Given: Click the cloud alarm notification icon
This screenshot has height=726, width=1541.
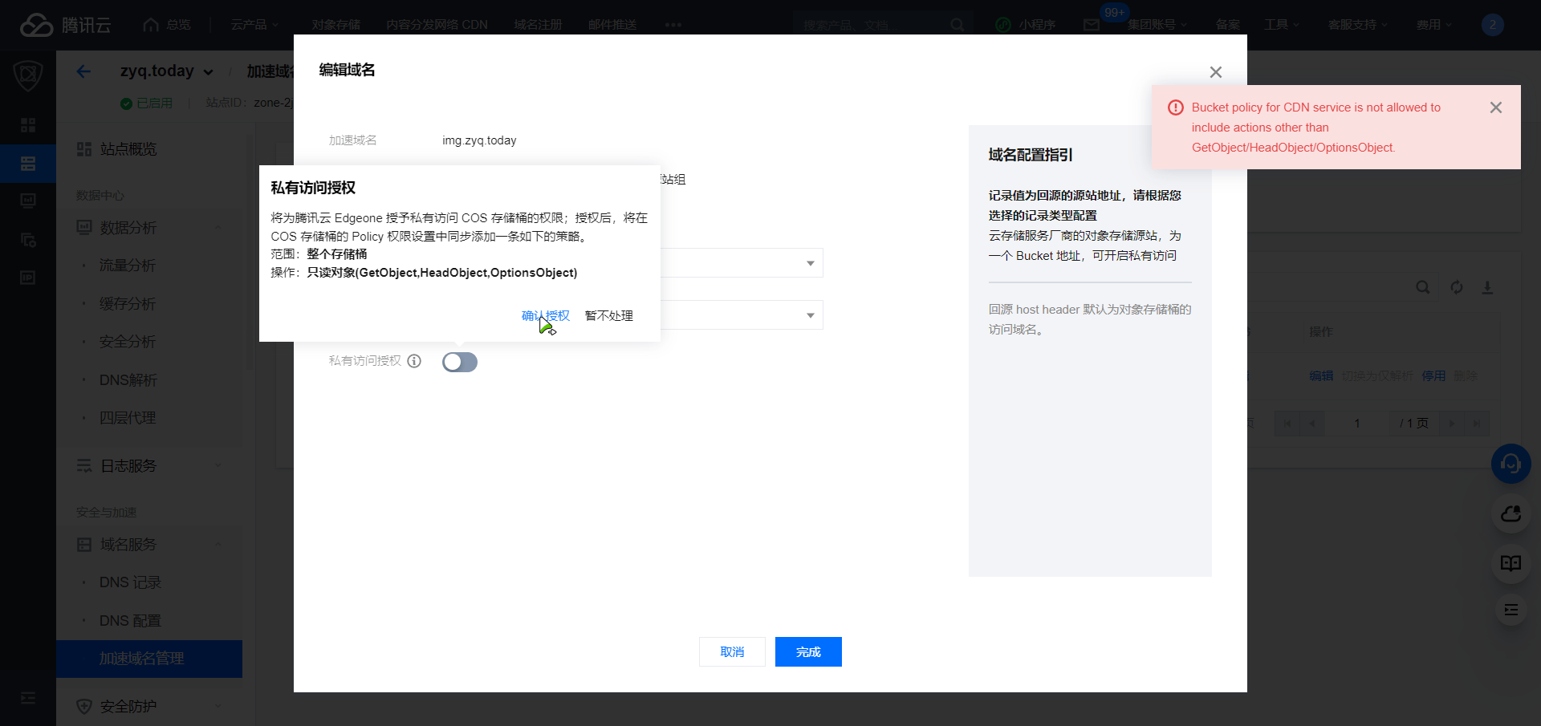Looking at the screenshot, I should point(1511,514).
